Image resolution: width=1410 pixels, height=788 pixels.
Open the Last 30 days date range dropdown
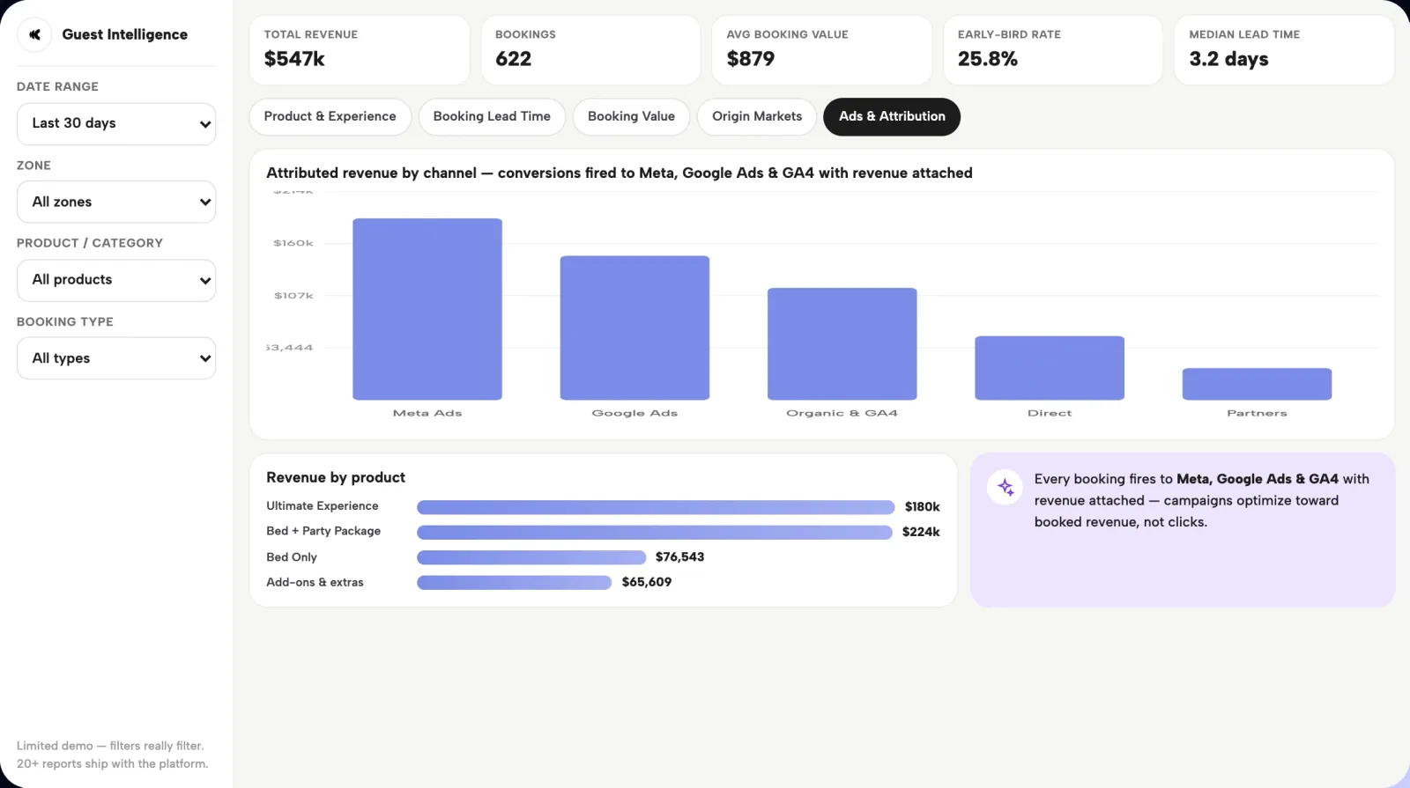click(116, 124)
